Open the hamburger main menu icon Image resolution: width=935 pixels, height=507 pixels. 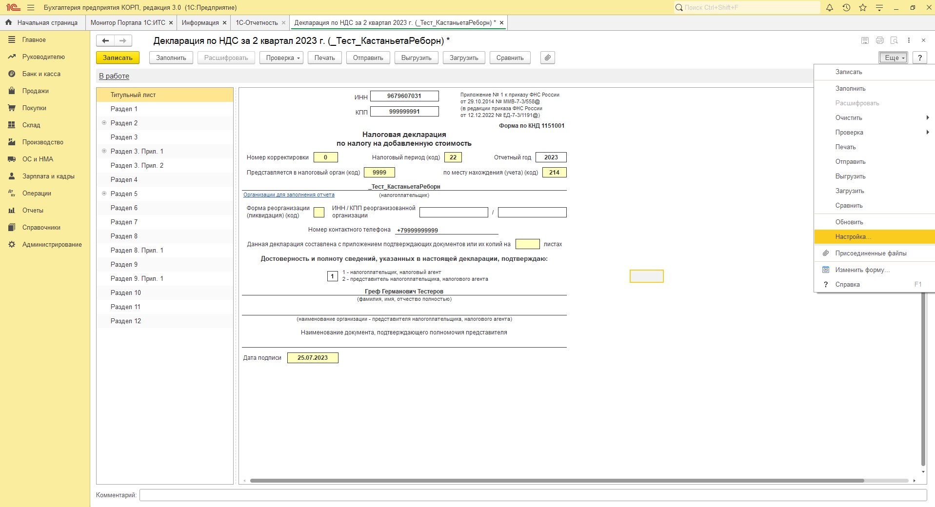tap(31, 7)
